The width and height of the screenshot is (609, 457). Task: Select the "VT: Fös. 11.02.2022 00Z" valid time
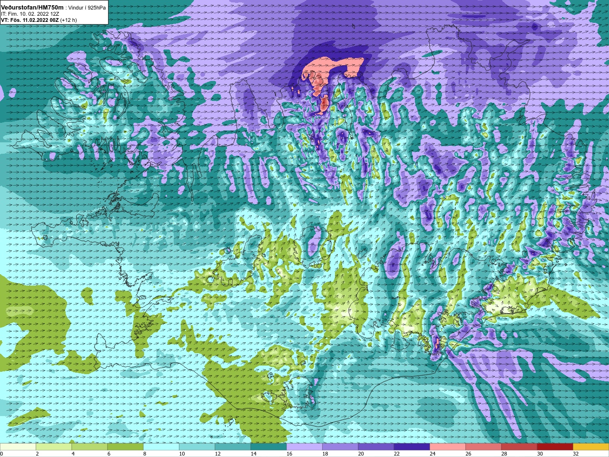click(x=29, y=20)
